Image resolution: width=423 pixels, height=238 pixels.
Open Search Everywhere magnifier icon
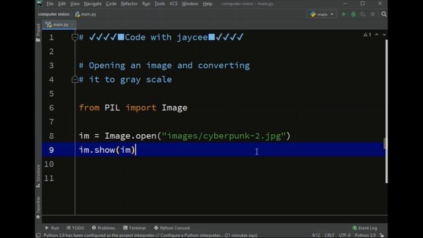384,14
